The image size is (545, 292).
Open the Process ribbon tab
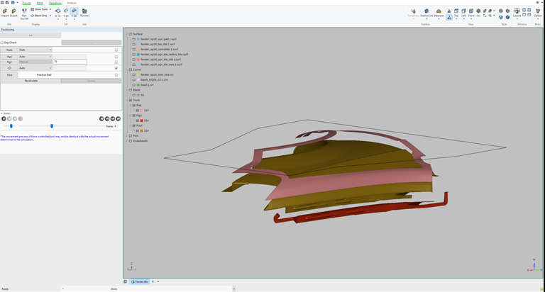click(26, 3)
